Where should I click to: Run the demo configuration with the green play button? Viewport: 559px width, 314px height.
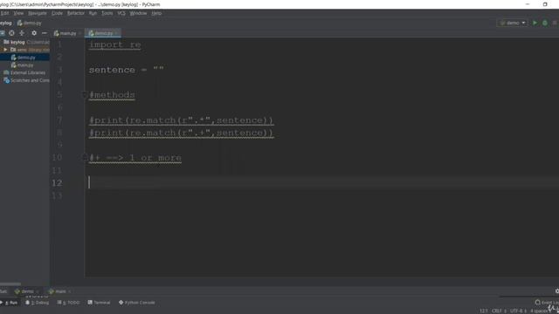(x=535, y=23)
